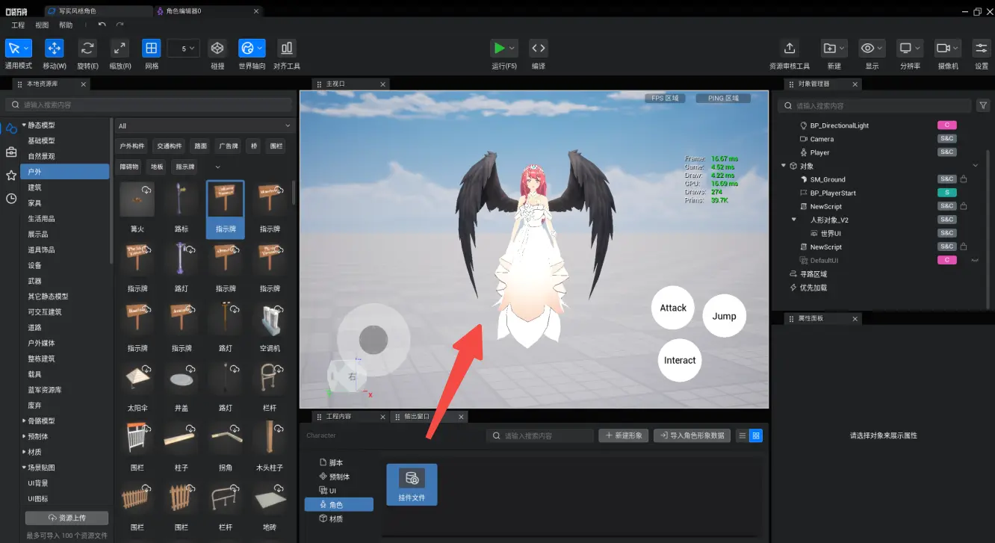Run the project with 运行(F5) play button
995x543 pixels.
click(x=498, y=48)
